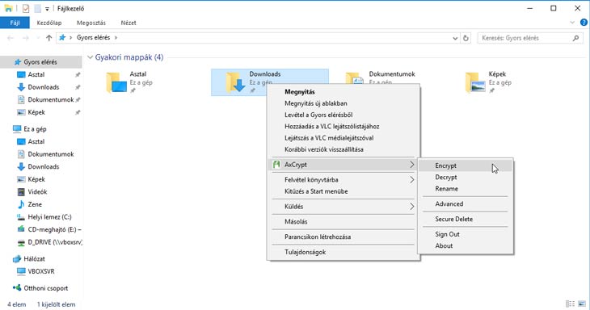Click the CD-meghajtó (E:) drive icon

[x=21, y=229]
